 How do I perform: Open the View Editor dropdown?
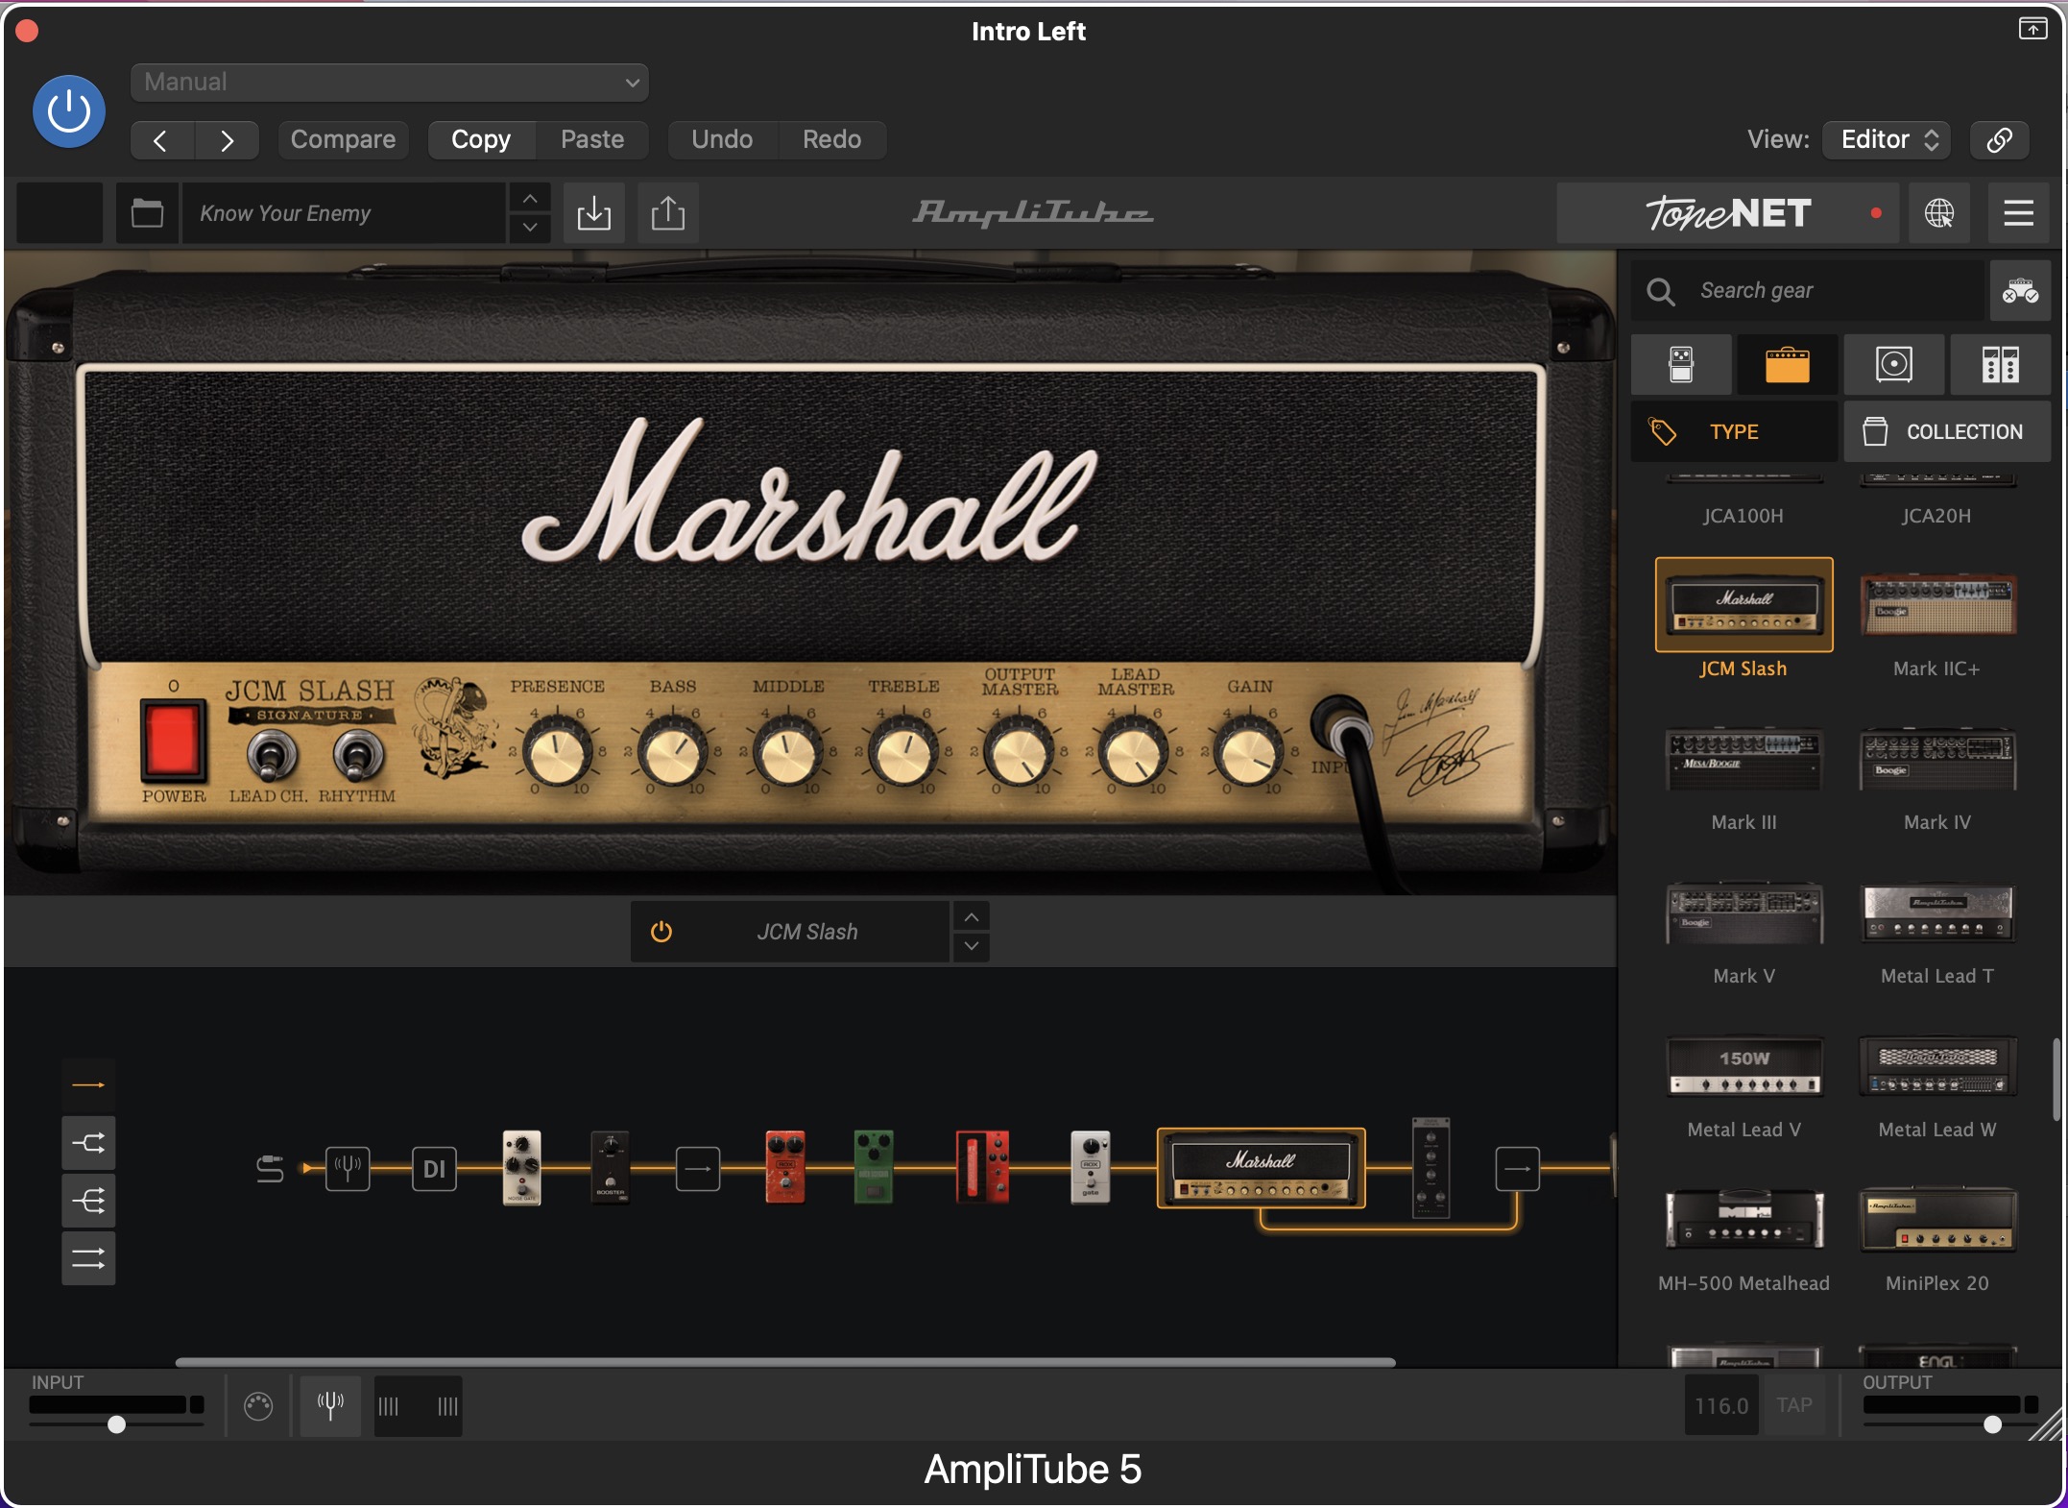[1888, 140]
